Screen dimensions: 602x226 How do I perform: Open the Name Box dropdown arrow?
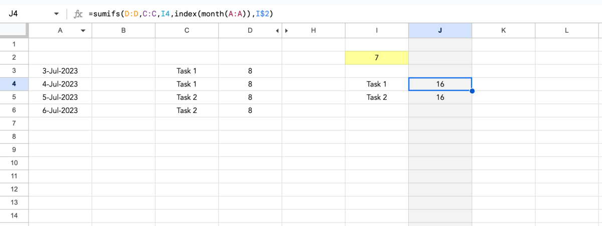[x=56, y=14]
